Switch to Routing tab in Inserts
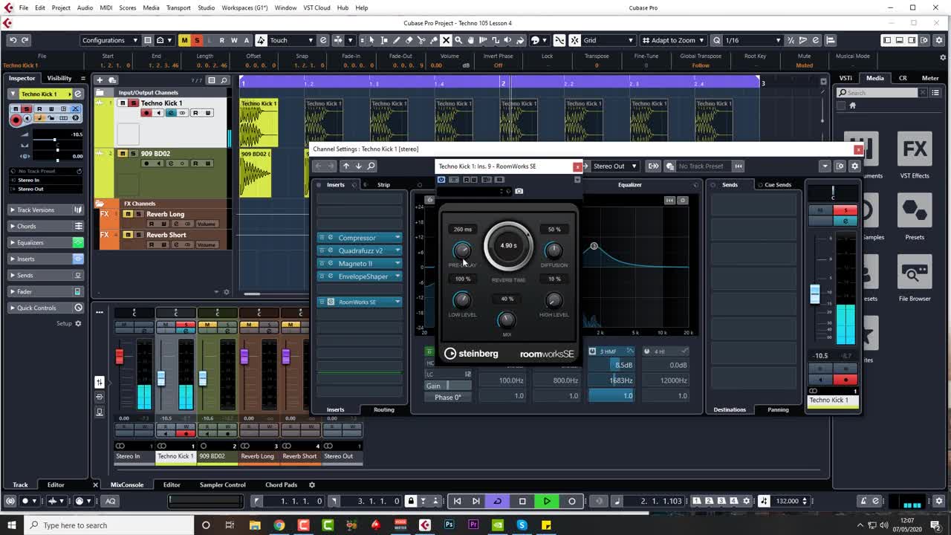Image resolution: width=951 pixels, height=535 pixels. [x=384, y=409]
